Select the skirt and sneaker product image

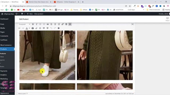tap(47, 55)
